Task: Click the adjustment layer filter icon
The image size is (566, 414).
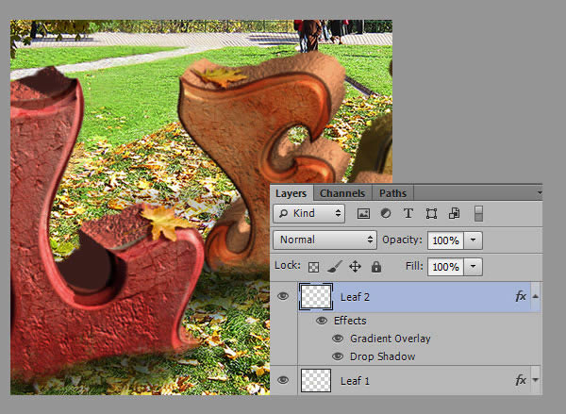Action: click(x=386, y=214)
